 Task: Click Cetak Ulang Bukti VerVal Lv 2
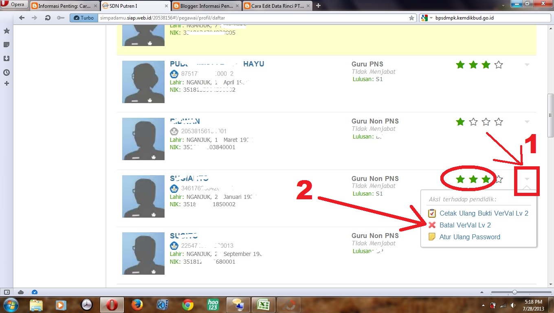[484, 213]
